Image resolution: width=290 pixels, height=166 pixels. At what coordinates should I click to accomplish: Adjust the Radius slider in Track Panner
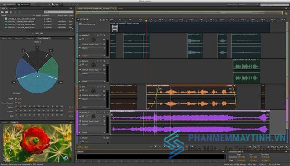[x=39, y=107]
